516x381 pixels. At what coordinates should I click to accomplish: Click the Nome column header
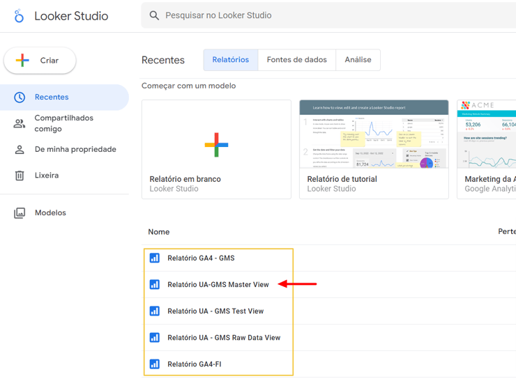[159, 232]
